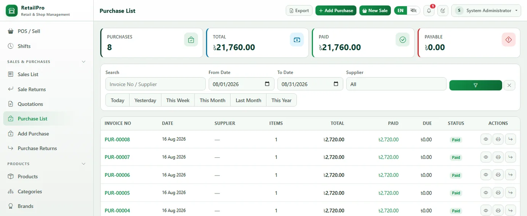This screenshot has width=527, height=216.
Task: Click the Payable card warning icon
Action: point(508,40)
